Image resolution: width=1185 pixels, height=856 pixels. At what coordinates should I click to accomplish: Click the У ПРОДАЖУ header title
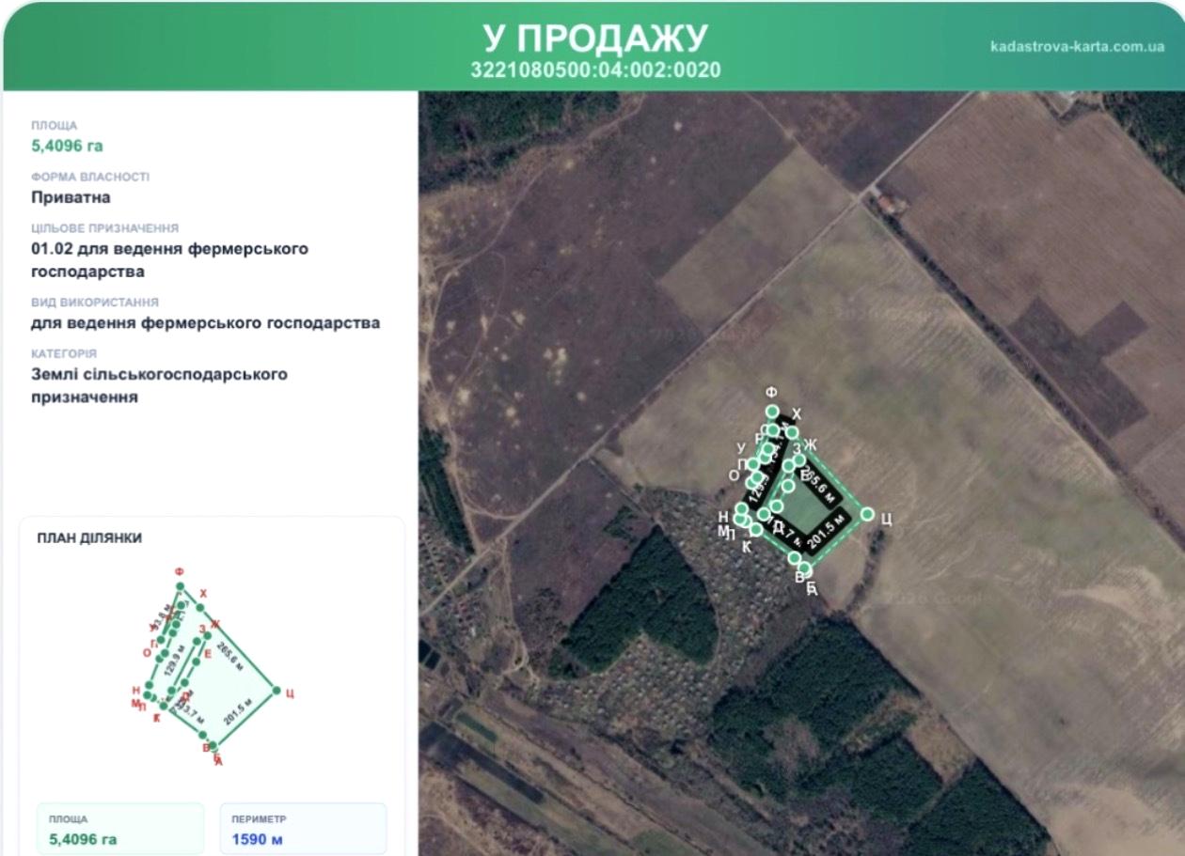tap(595, 38)
